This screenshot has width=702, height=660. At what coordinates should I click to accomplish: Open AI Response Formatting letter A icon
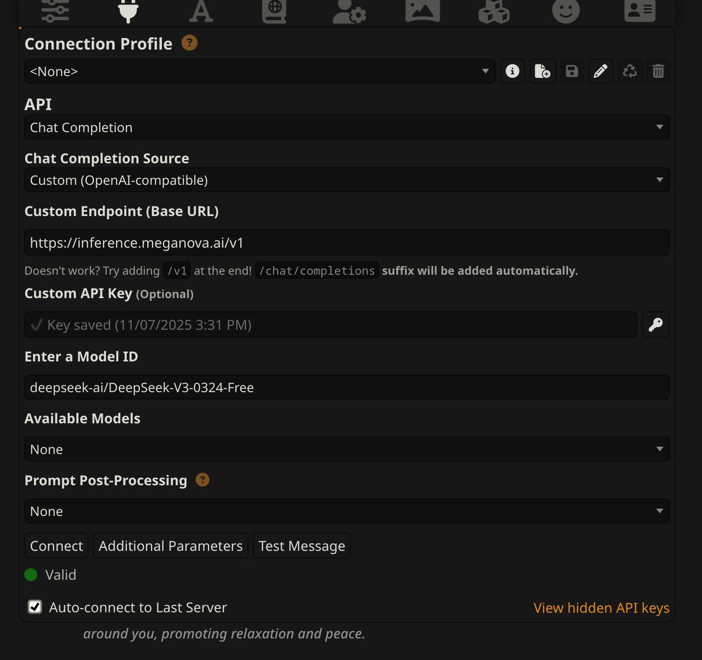tap(201, 11)
